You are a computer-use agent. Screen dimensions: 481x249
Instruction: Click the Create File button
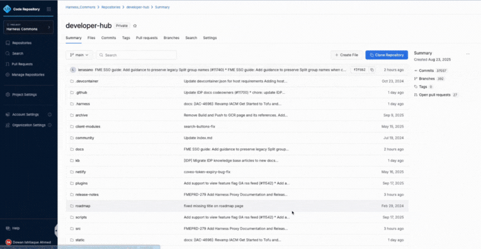click(347, 55)
